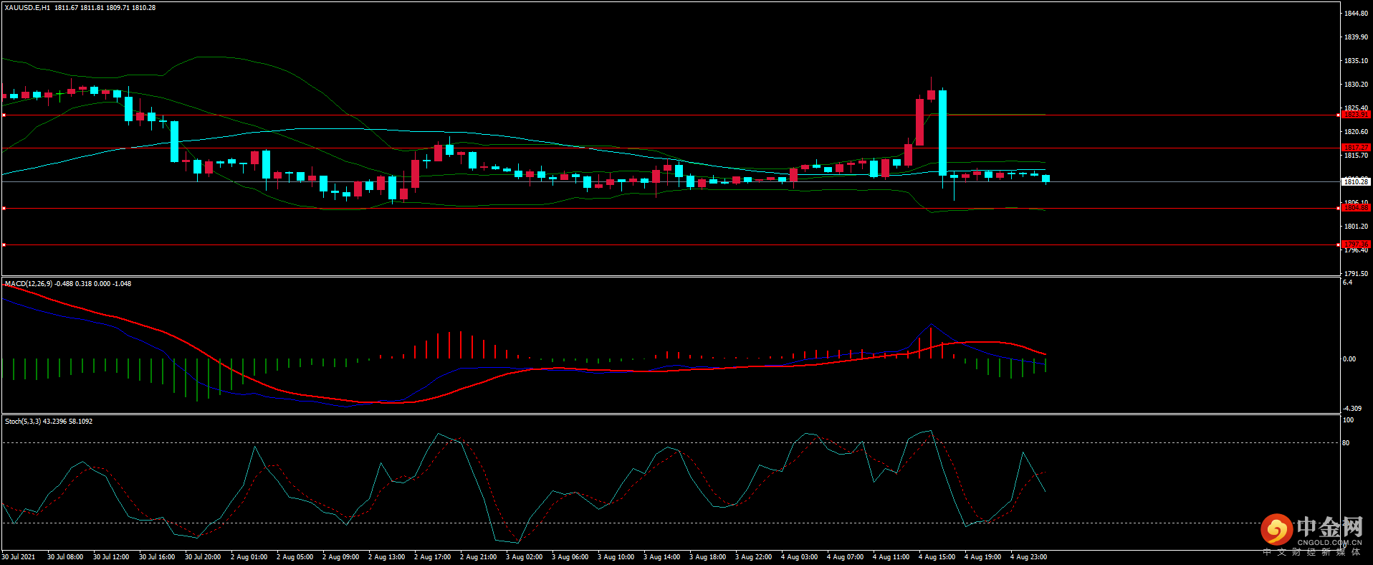Click the MACD scale value -4.309

[x=1352, y=409]
